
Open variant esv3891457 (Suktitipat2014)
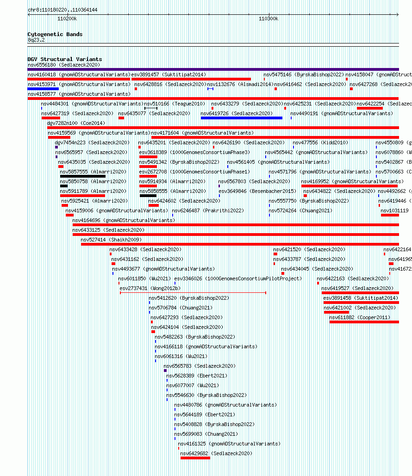coord(169,74)
